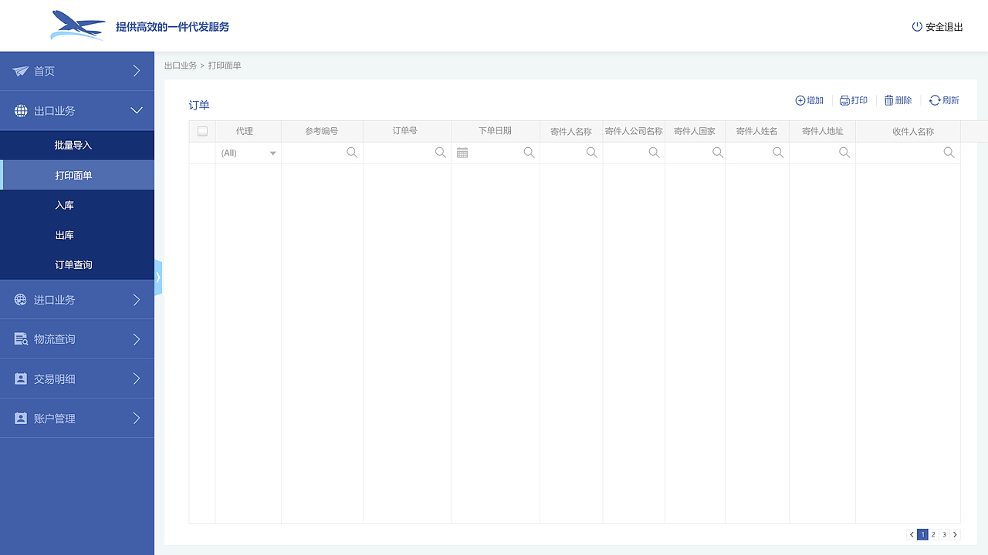
Task: Go to page 3
Action: tap(944, 534)
